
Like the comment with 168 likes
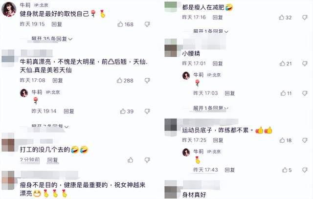tap(120, 24)
